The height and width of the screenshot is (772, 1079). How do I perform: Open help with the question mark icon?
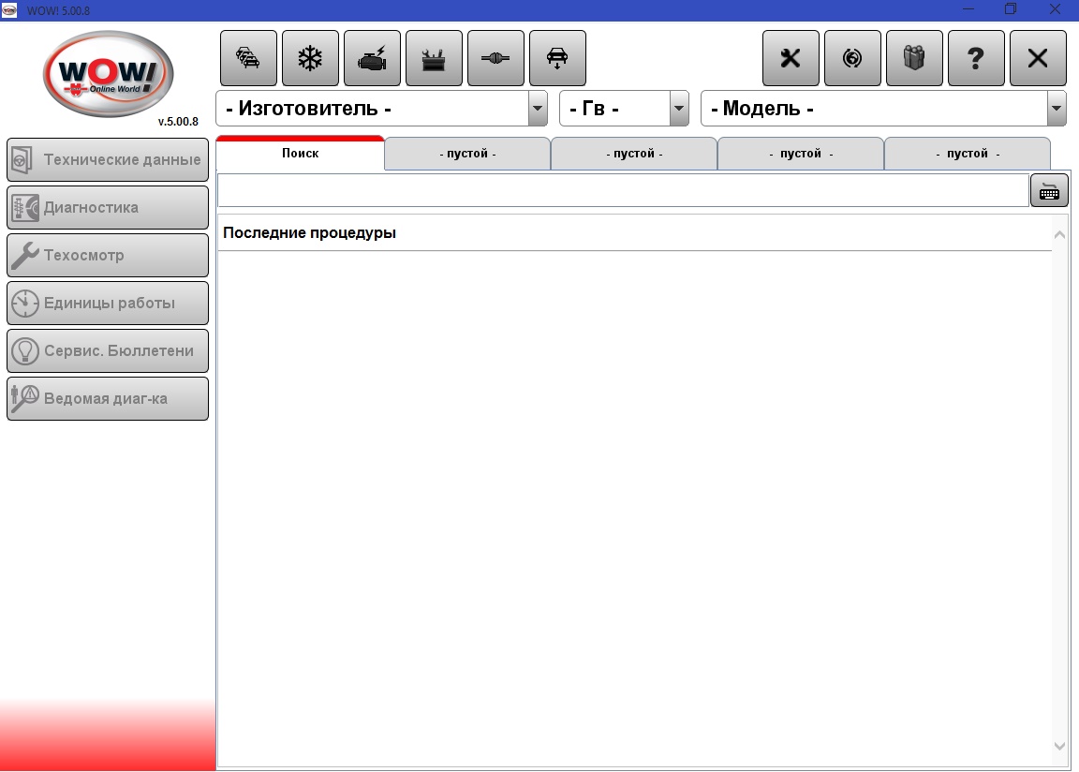click(x=976, y=58)
